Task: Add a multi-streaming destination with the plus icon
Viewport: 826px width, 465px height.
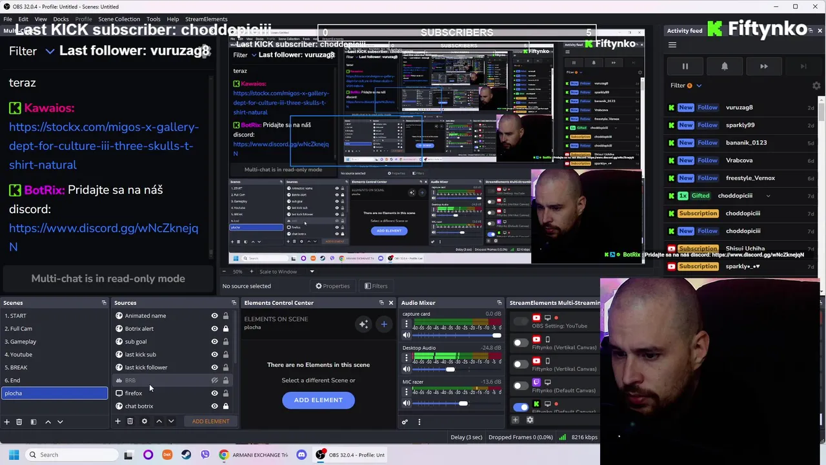Action: 515,420
